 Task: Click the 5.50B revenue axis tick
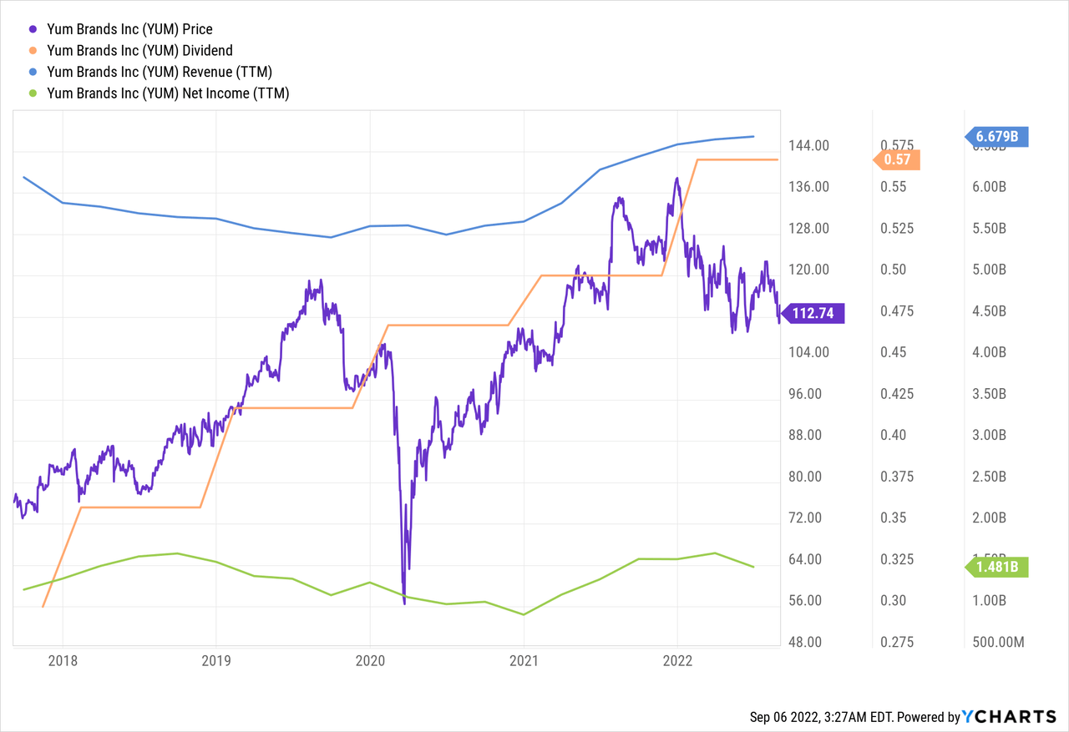[x=989, y=229]
